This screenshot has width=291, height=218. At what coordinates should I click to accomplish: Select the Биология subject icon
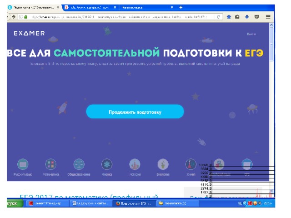[x=163, y=164]
